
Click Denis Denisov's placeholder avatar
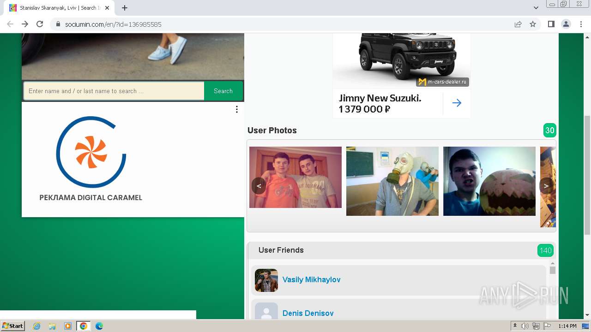[266, 311]
